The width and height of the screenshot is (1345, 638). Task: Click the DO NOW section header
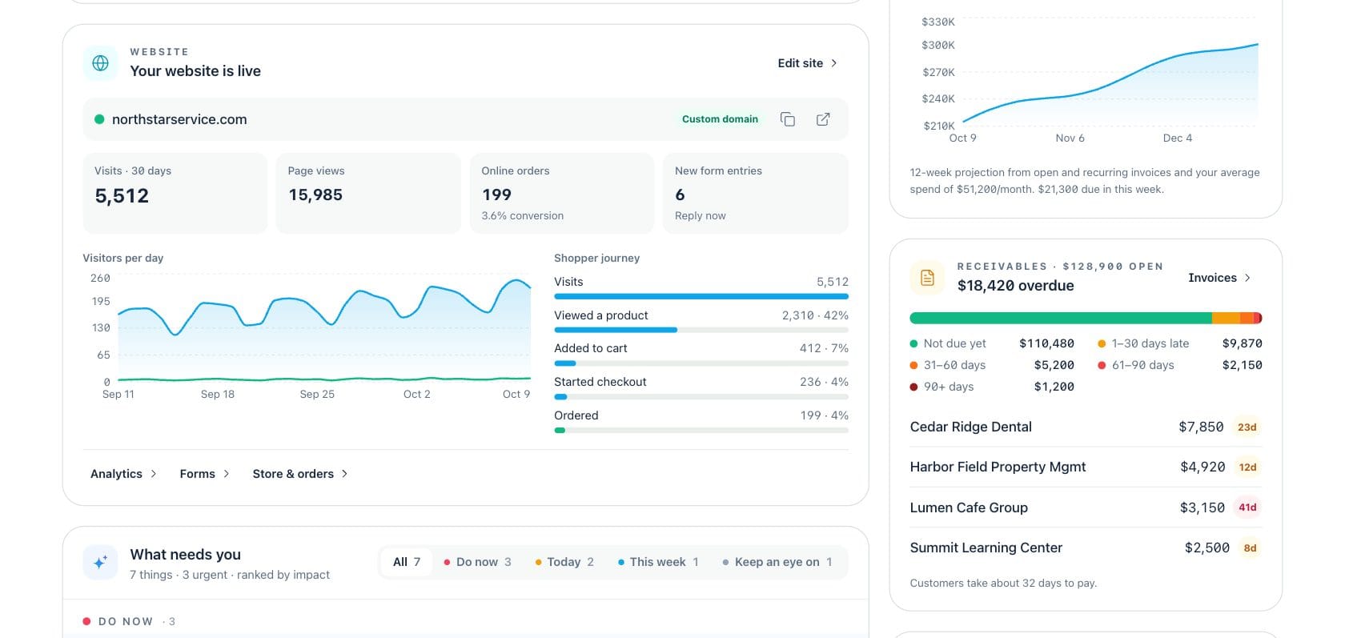pyautogui.click(x=129, y=621)
